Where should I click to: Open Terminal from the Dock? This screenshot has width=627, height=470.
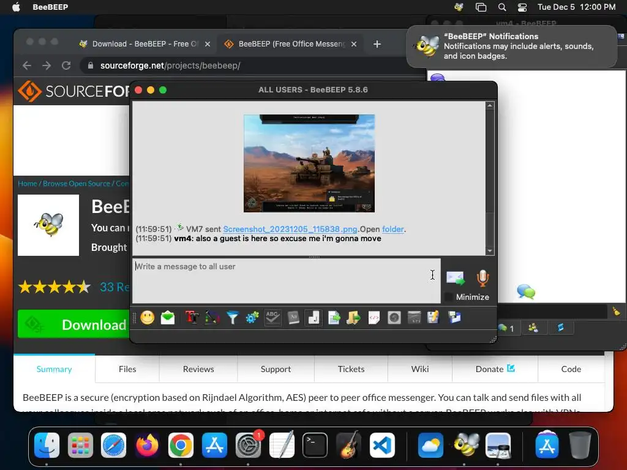[315, 446]
